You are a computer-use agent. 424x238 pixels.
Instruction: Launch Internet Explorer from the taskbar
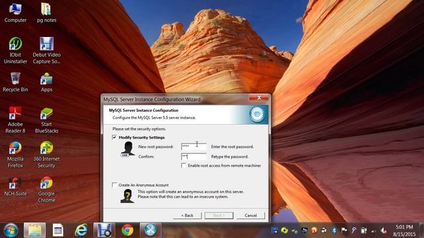pyautogui.click(x=81, y=230)
